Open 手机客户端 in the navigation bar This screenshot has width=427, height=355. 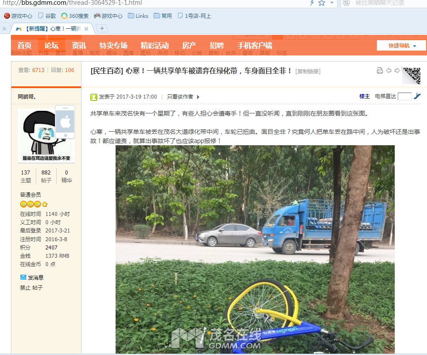[x=255, y=45]
